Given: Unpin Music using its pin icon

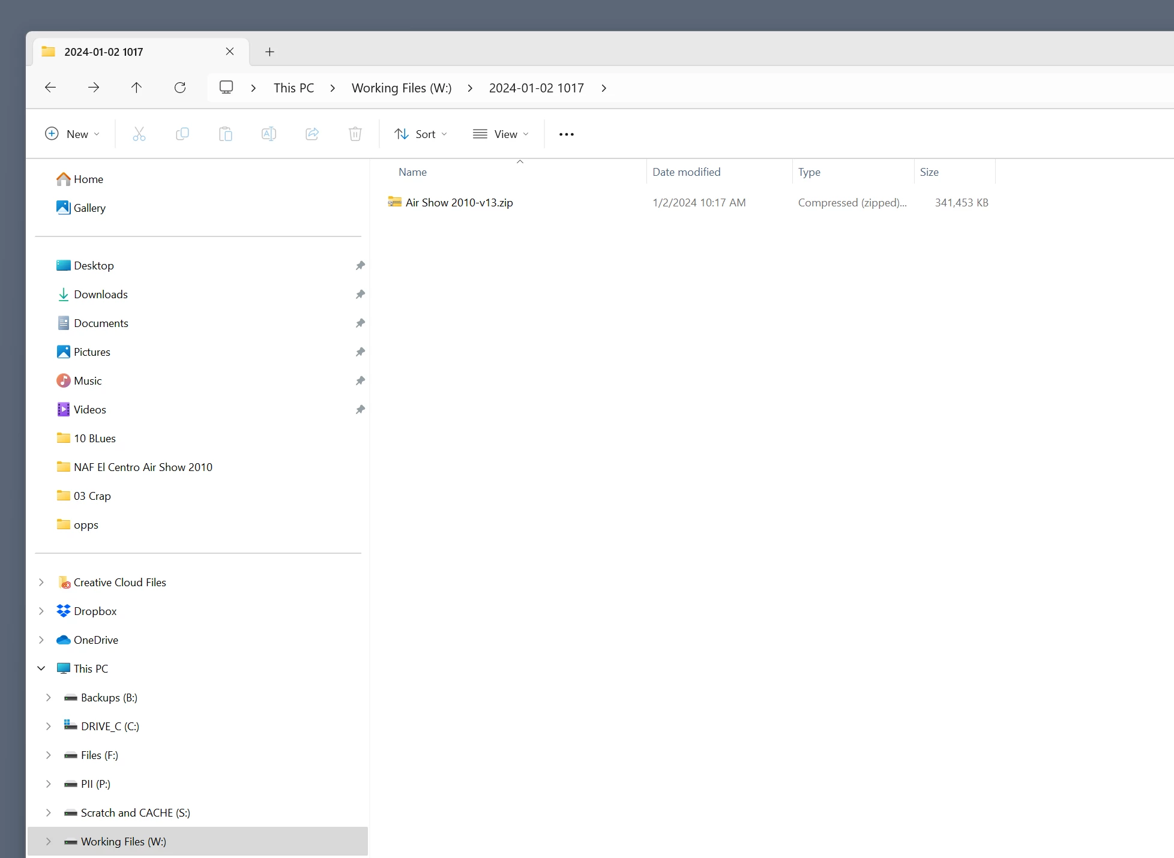Looking at the screenshot, I should tap(360, 381).
